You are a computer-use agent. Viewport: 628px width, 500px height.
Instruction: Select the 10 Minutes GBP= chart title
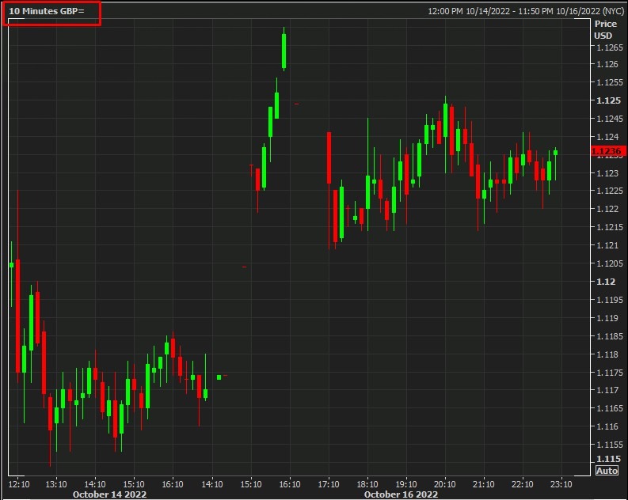point(47,11)
